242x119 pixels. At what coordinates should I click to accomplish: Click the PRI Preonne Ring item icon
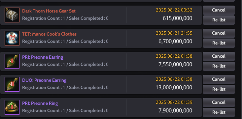[x=12, y=107]
